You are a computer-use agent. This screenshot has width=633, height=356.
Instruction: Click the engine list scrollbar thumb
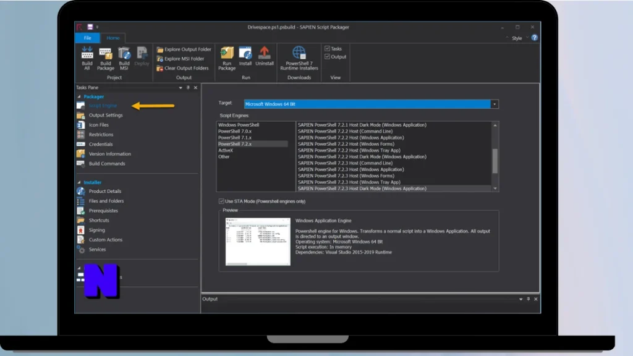pyautogui.click(x=495, y=161)
